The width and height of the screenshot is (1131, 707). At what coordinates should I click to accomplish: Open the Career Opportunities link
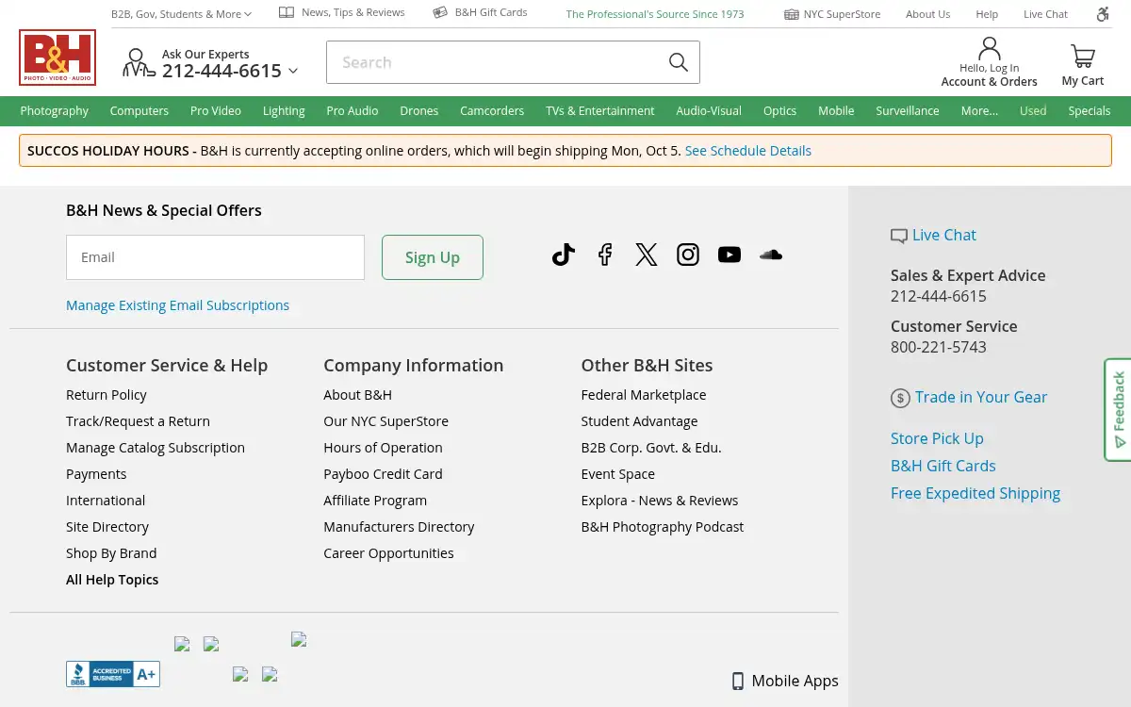pyautogui.click(x=388, y=553)
